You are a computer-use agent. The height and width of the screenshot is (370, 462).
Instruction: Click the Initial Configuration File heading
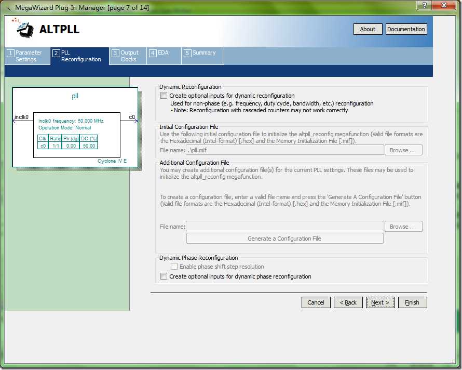(x=189, y=127)
